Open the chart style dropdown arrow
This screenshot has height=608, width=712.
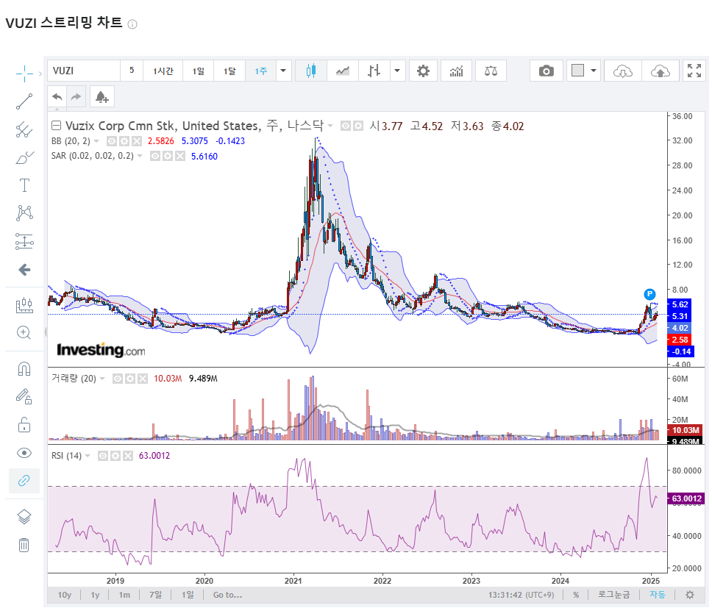click(397, 71)
